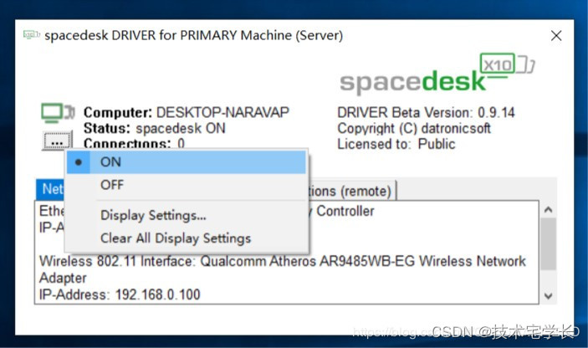Viewport: 588px width, 348px height.
Task: Switch to the Connections (remote) tab
Action: [352, 192]
